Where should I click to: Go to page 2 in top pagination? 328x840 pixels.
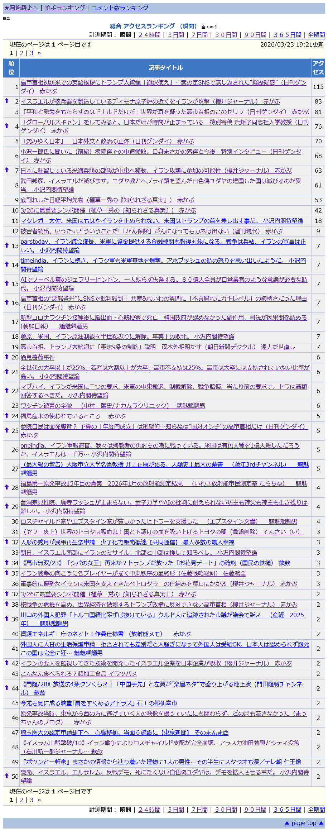21,53
